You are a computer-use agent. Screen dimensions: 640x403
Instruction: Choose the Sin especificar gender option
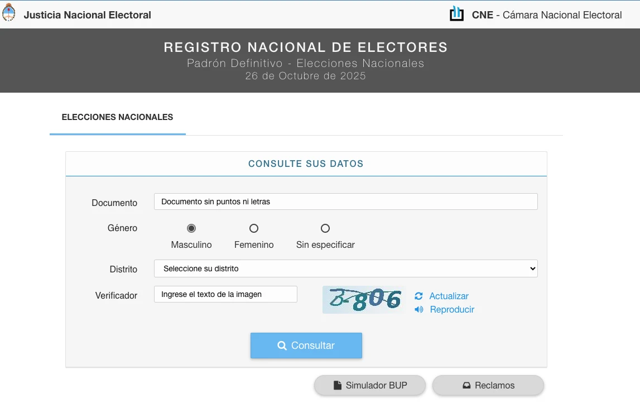point(325,228)
